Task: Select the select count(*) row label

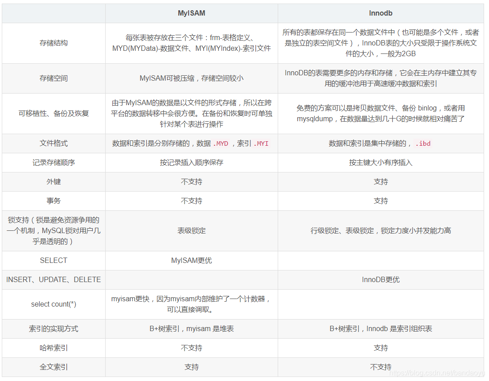Action: point(53,304)
